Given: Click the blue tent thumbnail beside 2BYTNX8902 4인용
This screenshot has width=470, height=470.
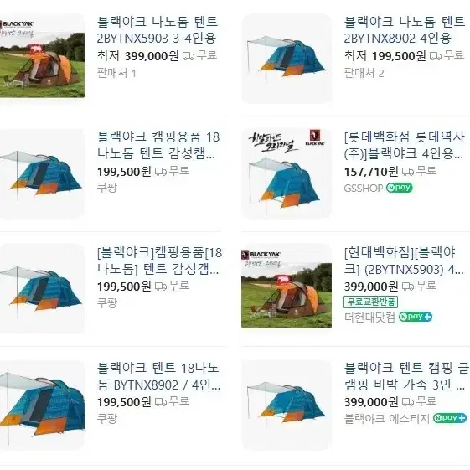Looking at the screenshot, I should [287, 58].
